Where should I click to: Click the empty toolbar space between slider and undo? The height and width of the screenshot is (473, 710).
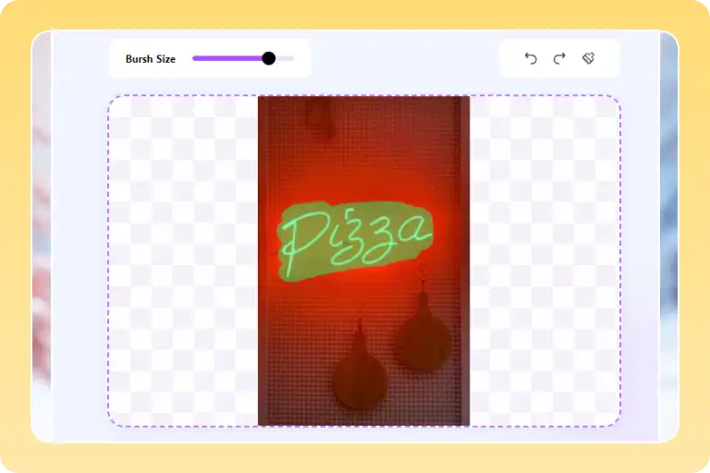404,58
